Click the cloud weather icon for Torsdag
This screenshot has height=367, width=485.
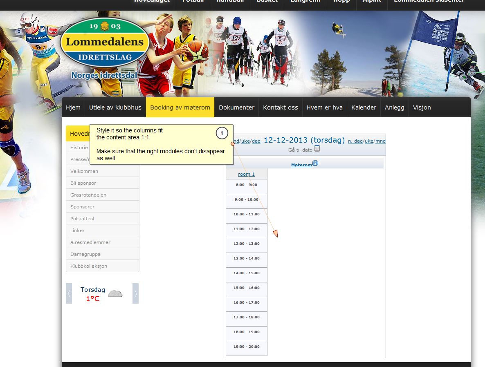pos(115,294)
